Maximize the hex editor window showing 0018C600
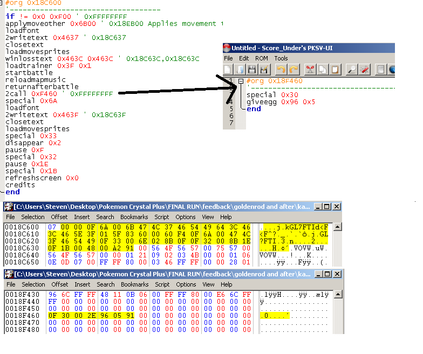This screenshot has width=423, height=354. [x=327, y=207]
